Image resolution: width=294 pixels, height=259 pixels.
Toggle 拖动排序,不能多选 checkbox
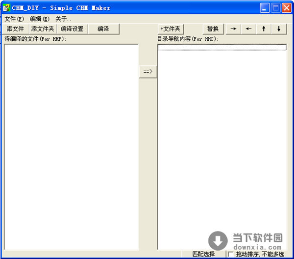tap(231, 254)
